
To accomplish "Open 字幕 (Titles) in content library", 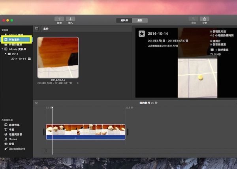I will (x=11, y=130).
